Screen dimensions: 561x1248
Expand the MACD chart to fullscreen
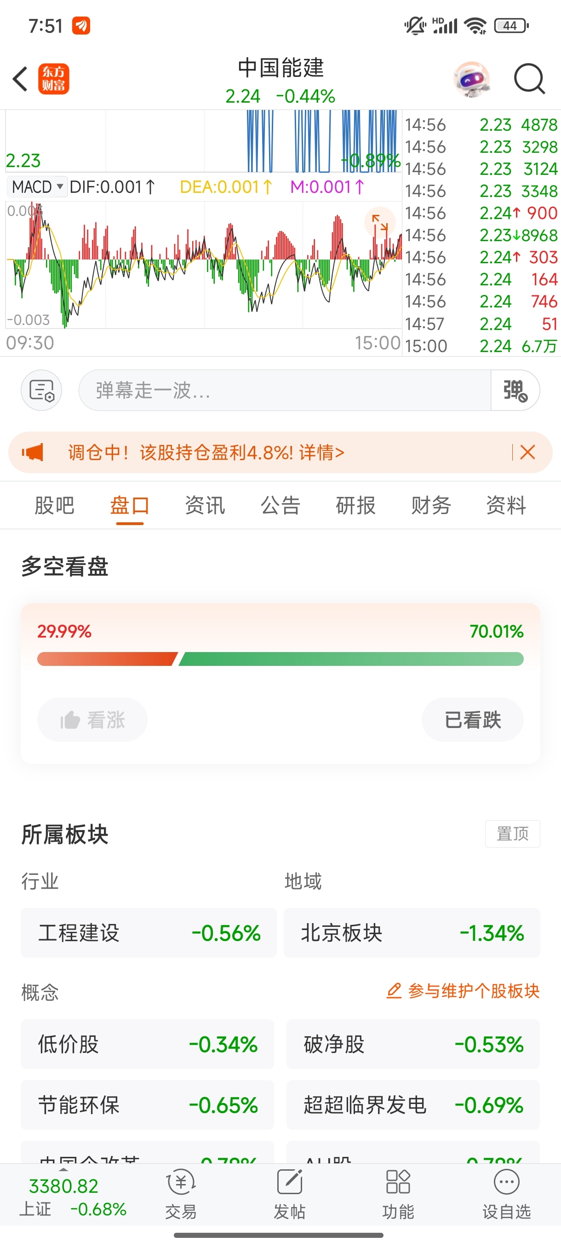(380, 222)
